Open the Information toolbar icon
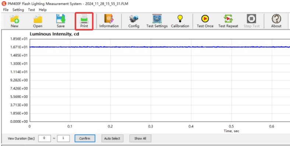The height and width of the screenshot is (146, 290). [109, 21]
